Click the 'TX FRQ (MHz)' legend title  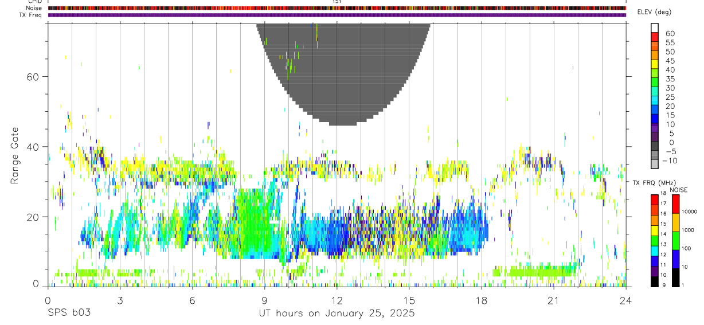click(x=655, y=182)
